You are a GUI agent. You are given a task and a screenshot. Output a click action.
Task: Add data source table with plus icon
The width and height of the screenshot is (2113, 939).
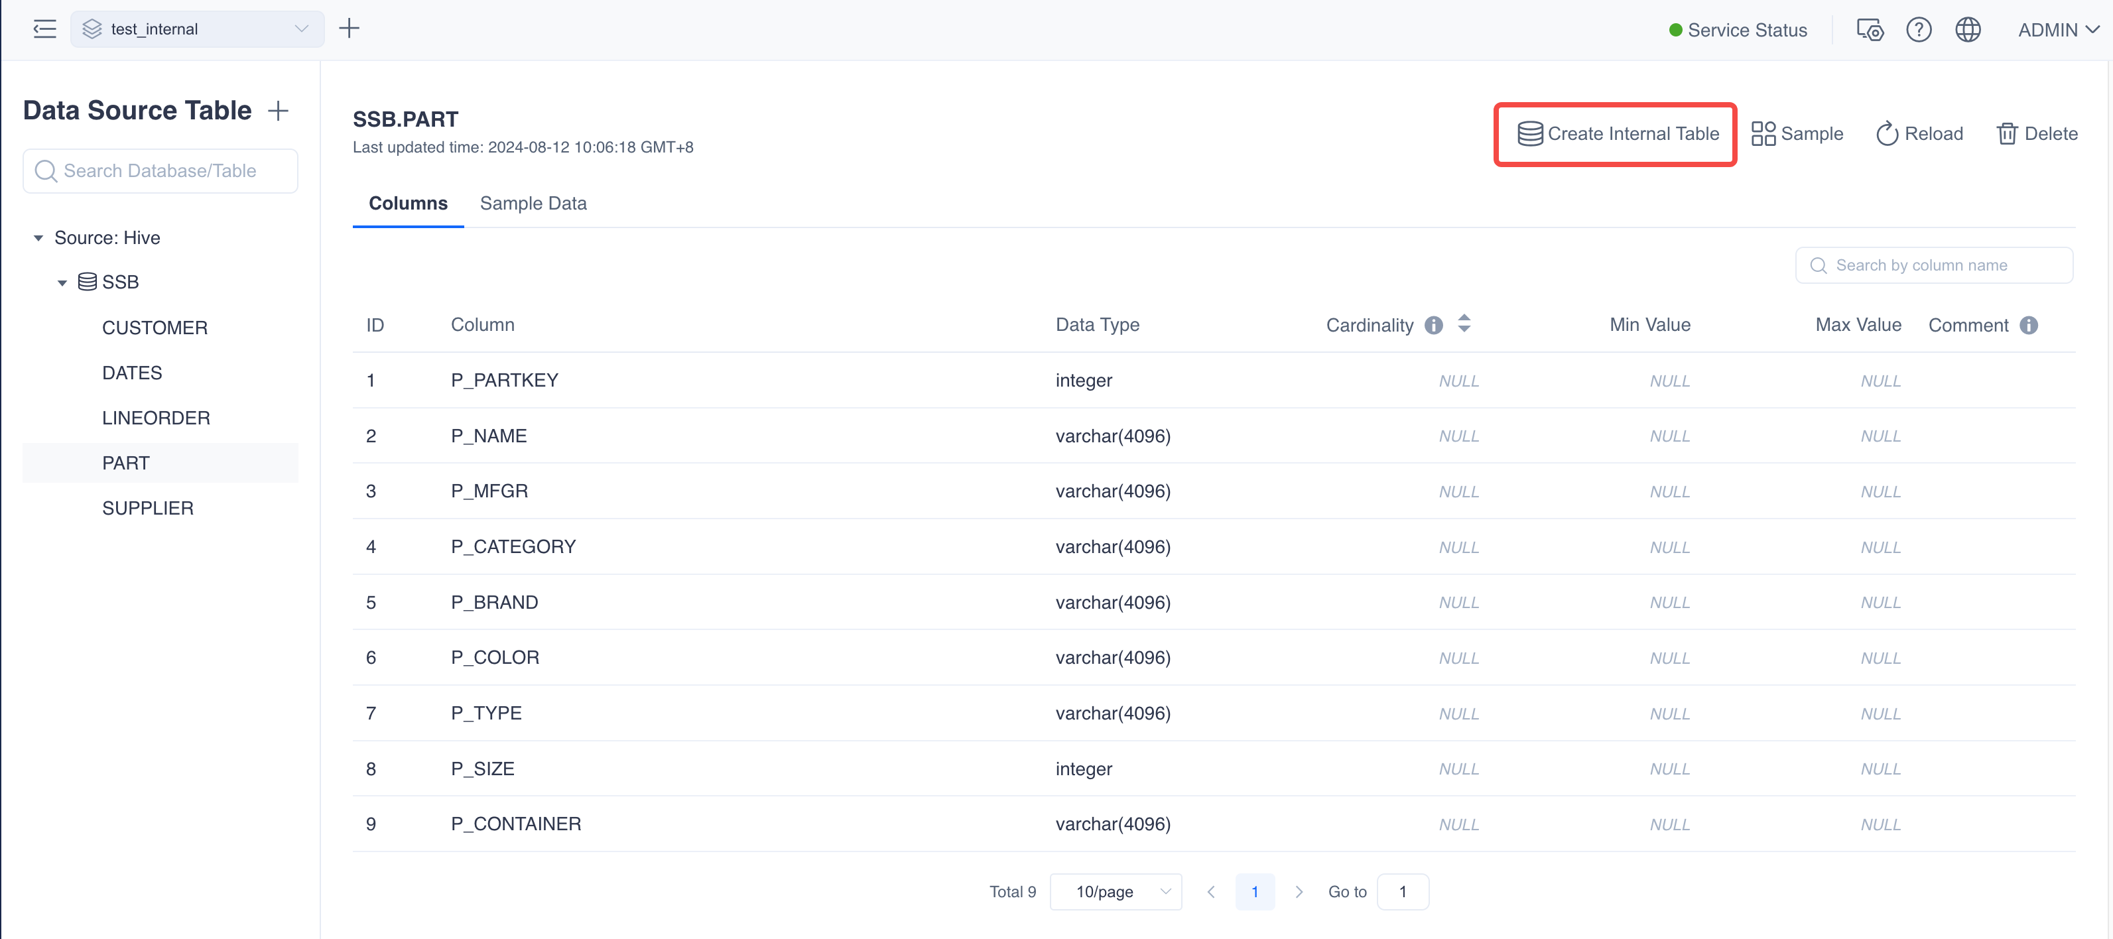click(279, 111)
